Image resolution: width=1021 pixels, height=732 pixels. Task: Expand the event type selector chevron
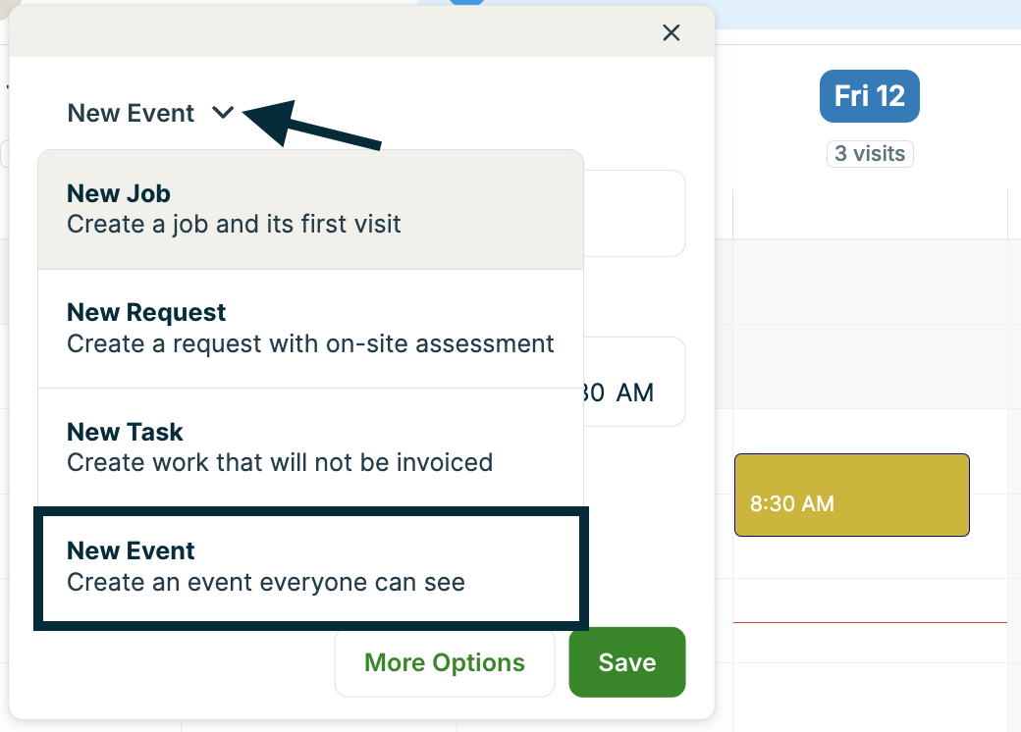[222, 113]
